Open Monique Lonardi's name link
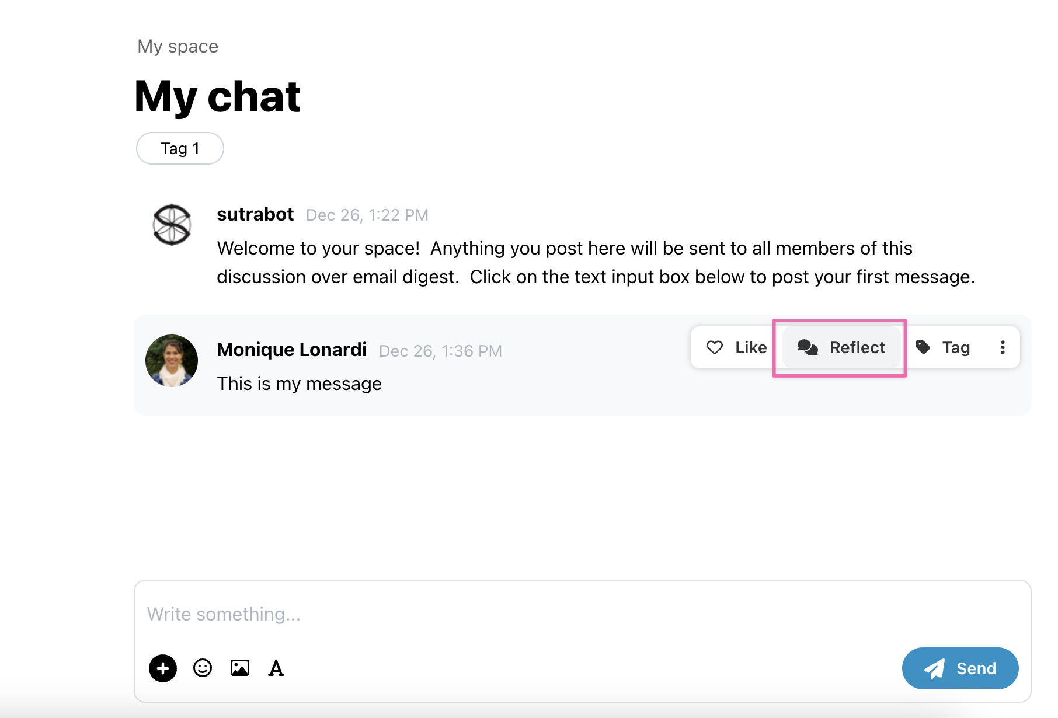 tap(292, 349)
